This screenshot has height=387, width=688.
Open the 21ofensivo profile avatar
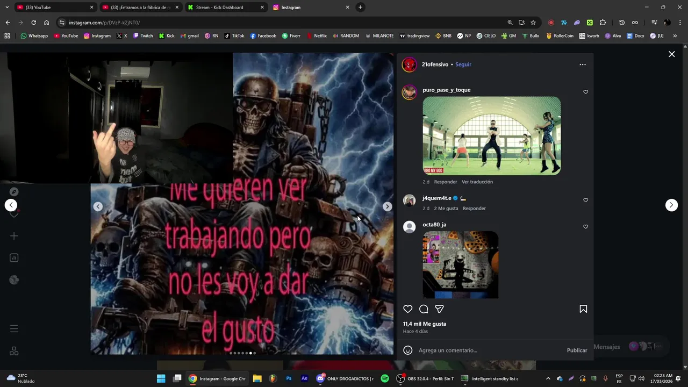tap(410, 64)
